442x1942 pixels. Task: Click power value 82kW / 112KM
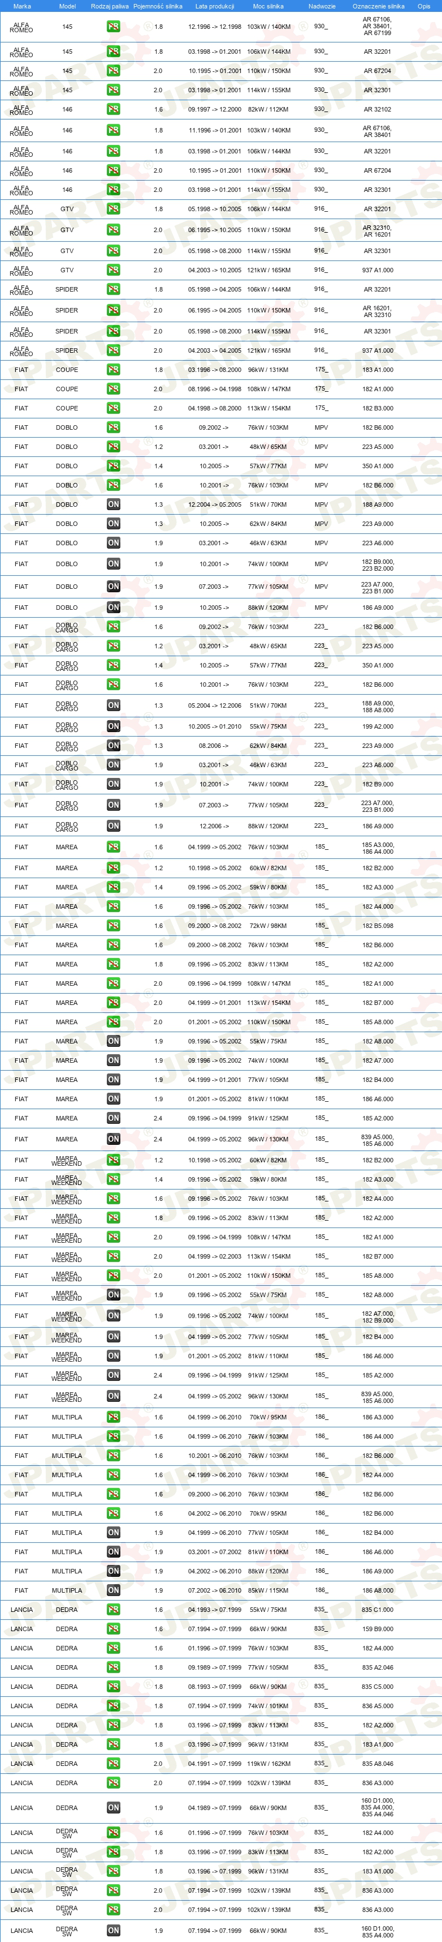pyautogui.click(x=269, y=109)
